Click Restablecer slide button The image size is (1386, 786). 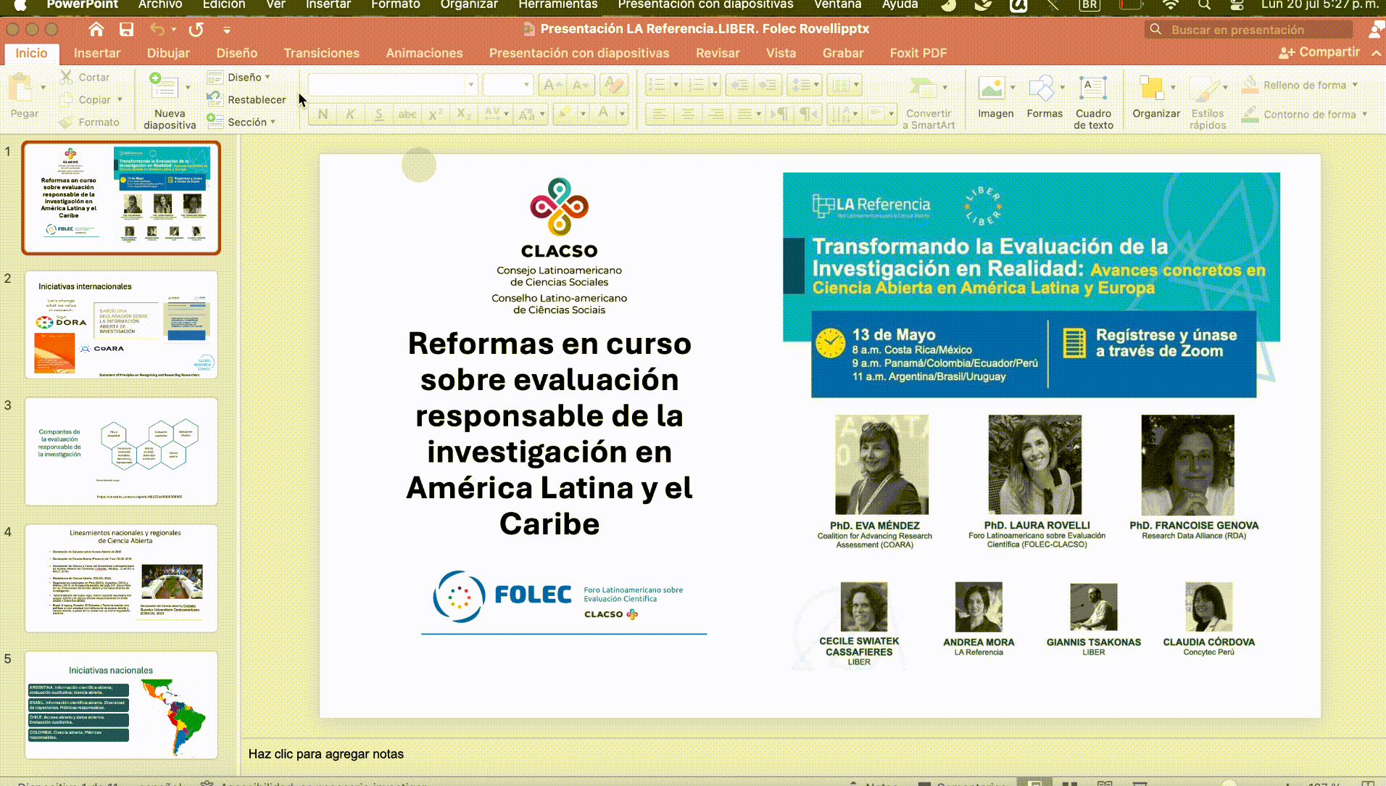tap(246, 99)
